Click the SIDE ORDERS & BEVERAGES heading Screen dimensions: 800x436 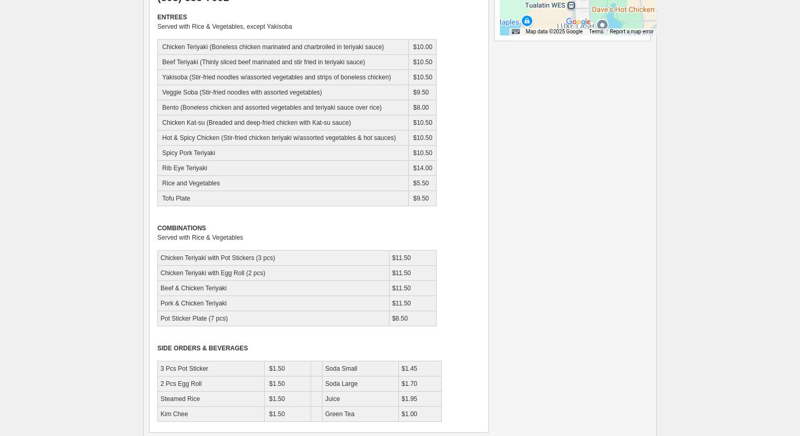[x=202, y=348]
